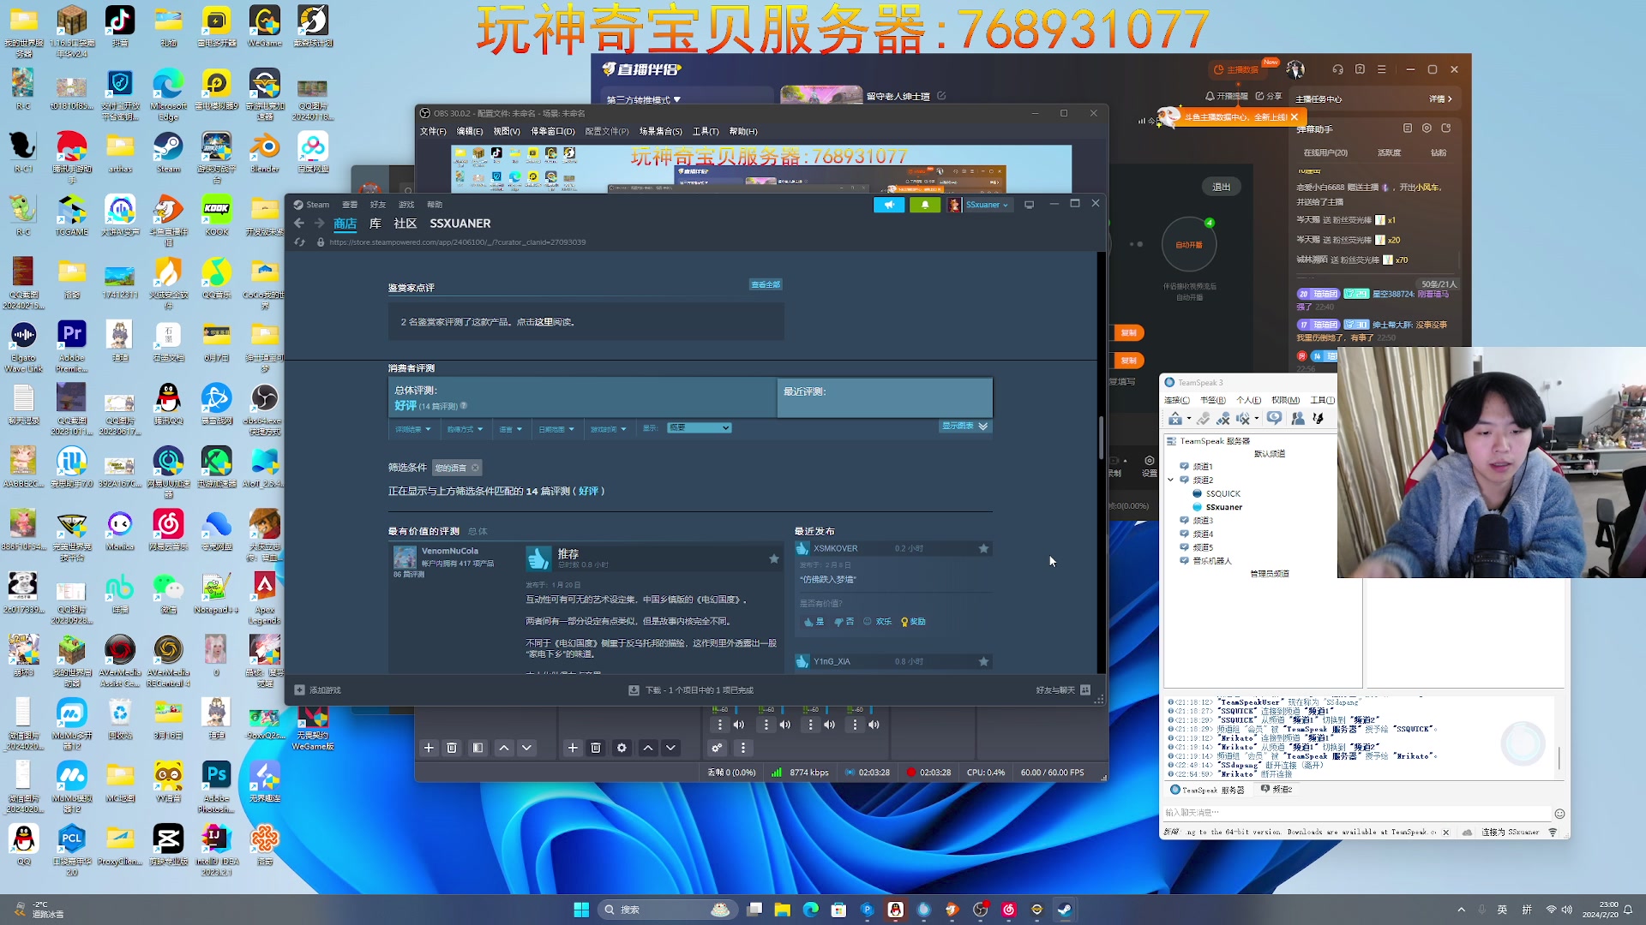This screenshot has width=1646, height=925.
Task: Mute second OBS audio mixer channel speaker
Action: point(785,725)
